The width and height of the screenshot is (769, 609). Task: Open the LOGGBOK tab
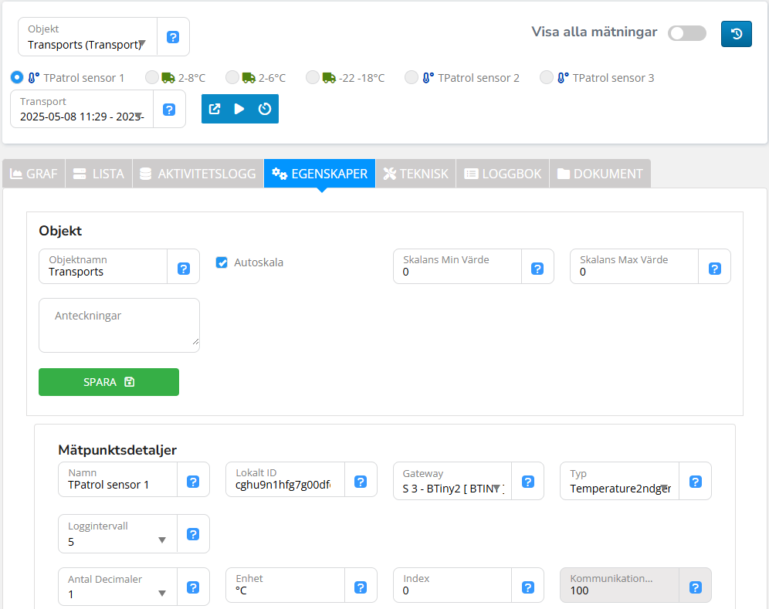pos(503,174)
